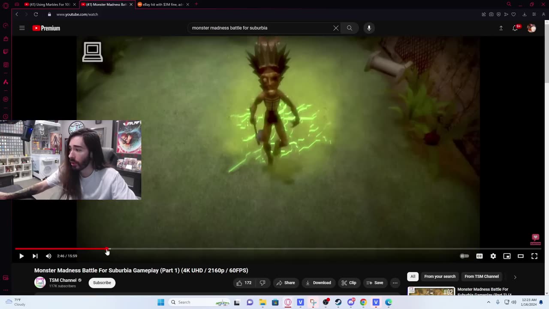Image resolution: width=549 pixels, height=309 pixels.
Task: Open YouTube account avatar menu
Action: [x=531, y=28]
